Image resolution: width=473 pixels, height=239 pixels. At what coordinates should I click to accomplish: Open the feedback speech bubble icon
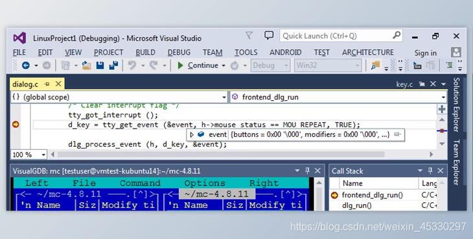pyautogui.click(x=269, y=36)
